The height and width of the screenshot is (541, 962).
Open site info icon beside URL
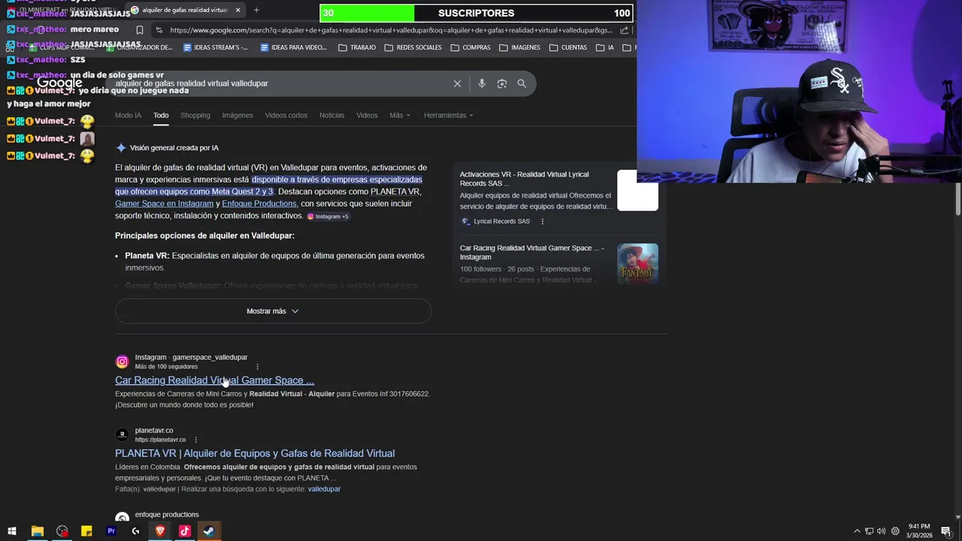coord(158,30)
